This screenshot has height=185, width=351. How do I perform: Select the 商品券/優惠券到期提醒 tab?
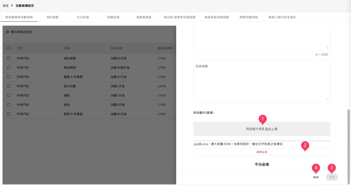coord(179,17)
